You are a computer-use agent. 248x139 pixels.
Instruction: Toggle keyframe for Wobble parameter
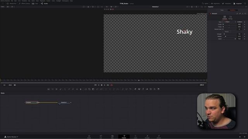pyautogui.click(x=245, y=36)
